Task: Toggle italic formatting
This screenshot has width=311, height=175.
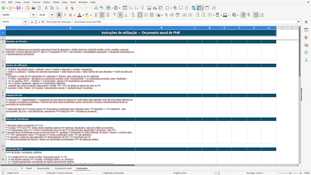Action: (x=65, y=15)
